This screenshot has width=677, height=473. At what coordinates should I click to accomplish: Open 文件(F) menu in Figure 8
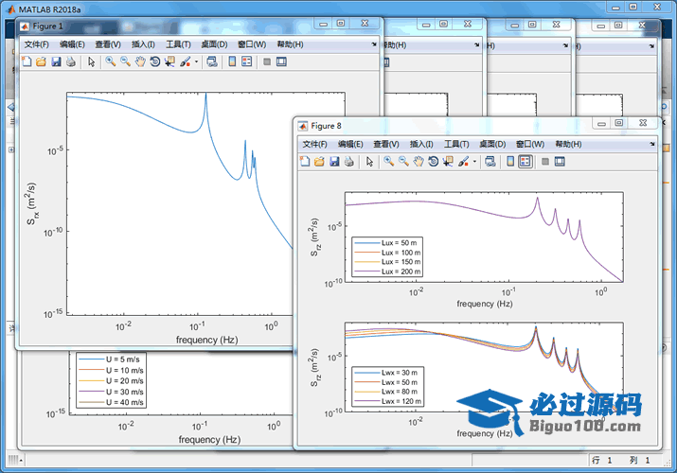pos(314,144)
